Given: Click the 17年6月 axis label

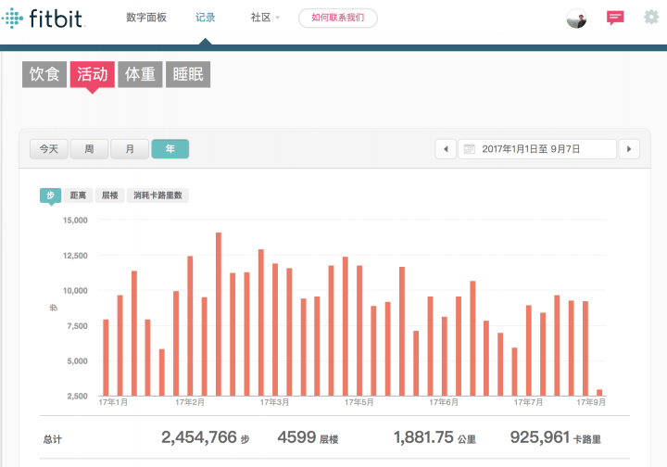Looking at the screenshot, I should pos(444,402).
